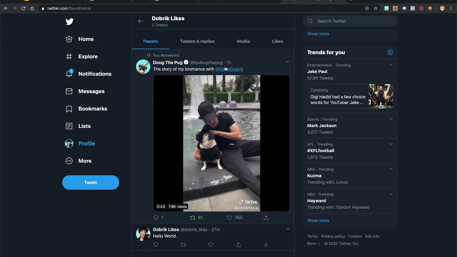Screen dimensions: 457x257
Task: Share the Doug The Pug tweet
Action: click(266, 218)
